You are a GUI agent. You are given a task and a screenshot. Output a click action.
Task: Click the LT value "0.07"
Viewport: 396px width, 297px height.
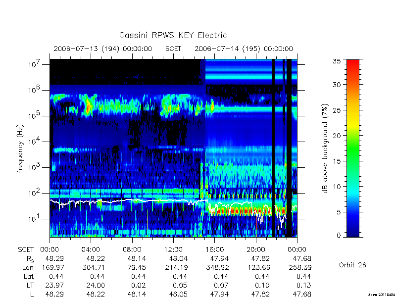pyautogui.click(x=221, y=285)
